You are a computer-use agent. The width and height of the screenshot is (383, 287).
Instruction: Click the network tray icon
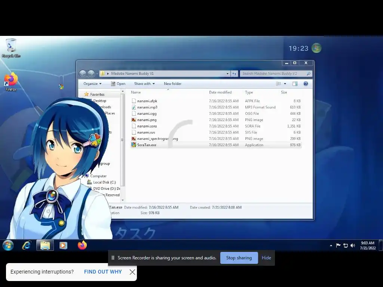[345, 246]
